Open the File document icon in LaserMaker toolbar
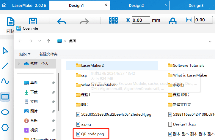Viewport: 215px width, 140px height. 11,21
